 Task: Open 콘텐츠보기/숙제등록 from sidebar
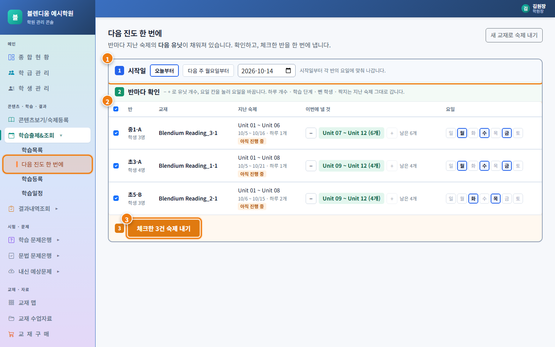click(48, 120)
